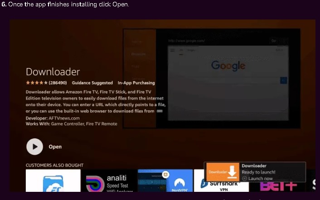The width and height of the screenshot is (320, 200).
Task: Select the orange Downloader app icon in notification
Action: [223, 172]
